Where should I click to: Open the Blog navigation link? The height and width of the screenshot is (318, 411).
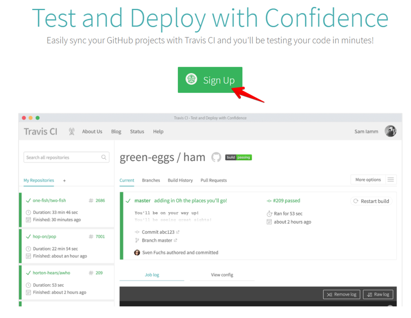point(116,131)
